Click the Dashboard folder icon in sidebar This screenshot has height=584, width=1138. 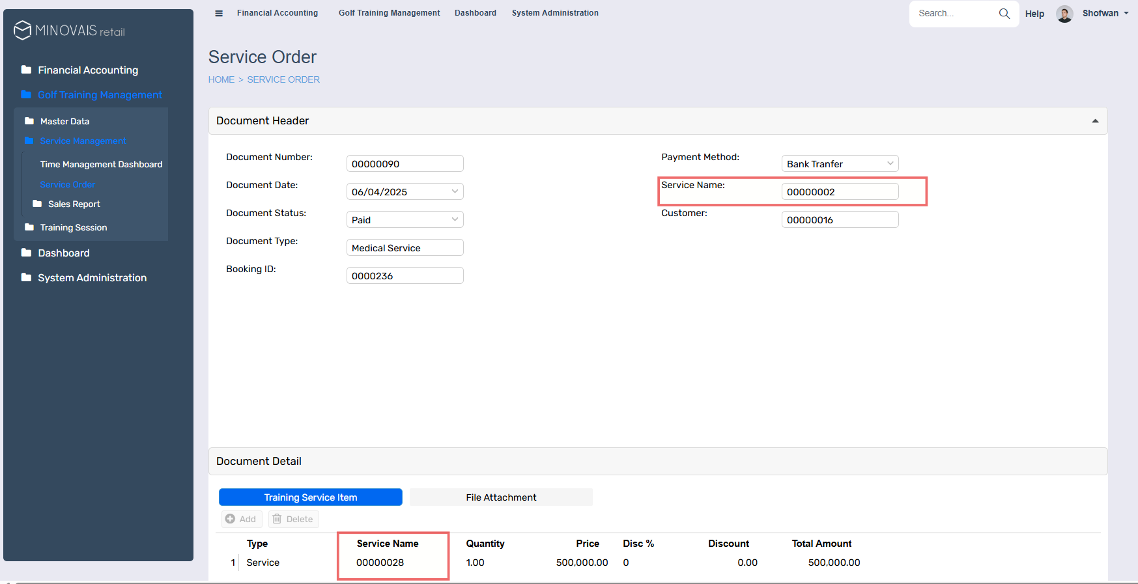point(26,253)
